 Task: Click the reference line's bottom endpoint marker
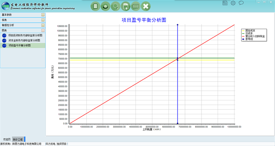(x=178, y=123)
